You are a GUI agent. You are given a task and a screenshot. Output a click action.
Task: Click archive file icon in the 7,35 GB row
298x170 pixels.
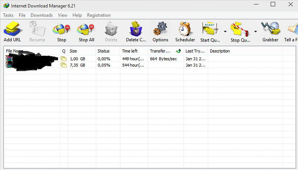point(8,65)
